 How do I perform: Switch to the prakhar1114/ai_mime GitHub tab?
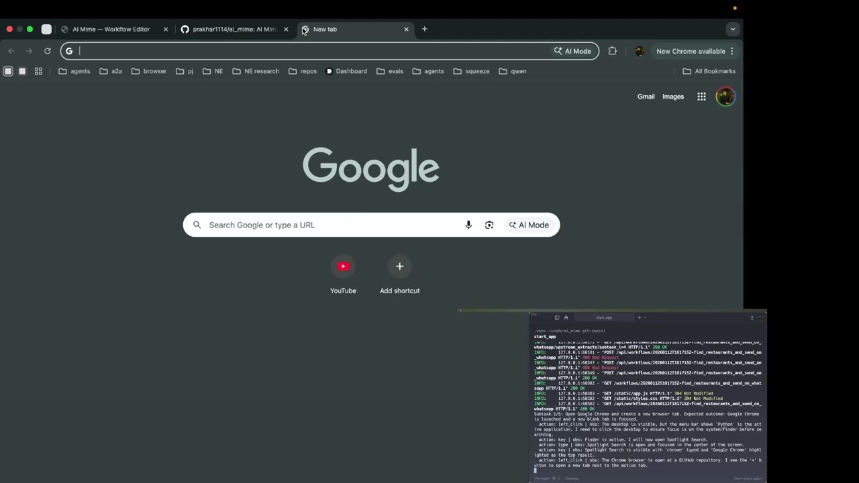pyautogui.click(x=234, y=30)
